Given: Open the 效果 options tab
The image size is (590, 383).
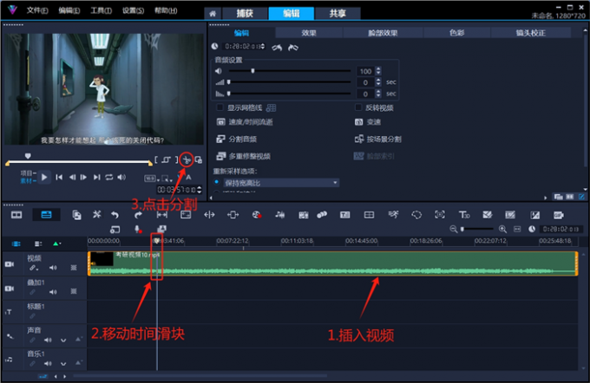Looking at the screenshot, I should click(x=309, y=33).
